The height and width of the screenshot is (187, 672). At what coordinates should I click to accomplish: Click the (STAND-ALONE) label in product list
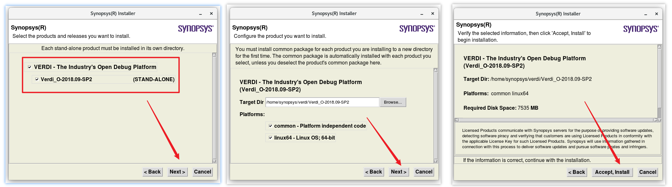(x=154, y=79)
